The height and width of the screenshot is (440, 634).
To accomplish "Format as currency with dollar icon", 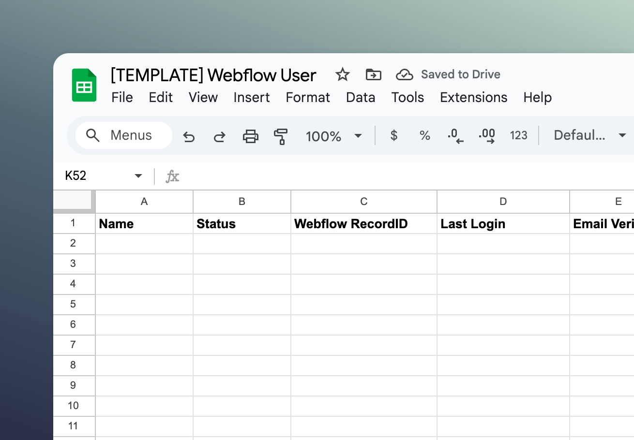I will (394, 136).
